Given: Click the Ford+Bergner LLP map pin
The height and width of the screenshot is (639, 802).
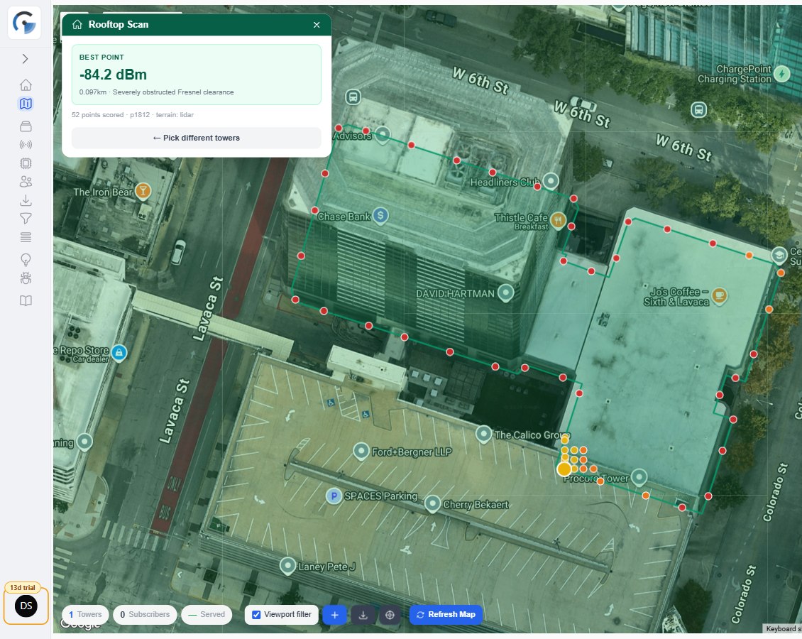Looking at the screenshot, I should point(361,451).
